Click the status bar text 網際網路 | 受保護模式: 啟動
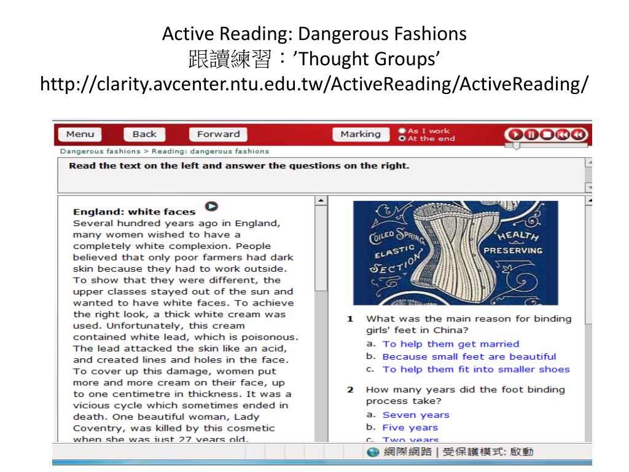 coord(458,452)
